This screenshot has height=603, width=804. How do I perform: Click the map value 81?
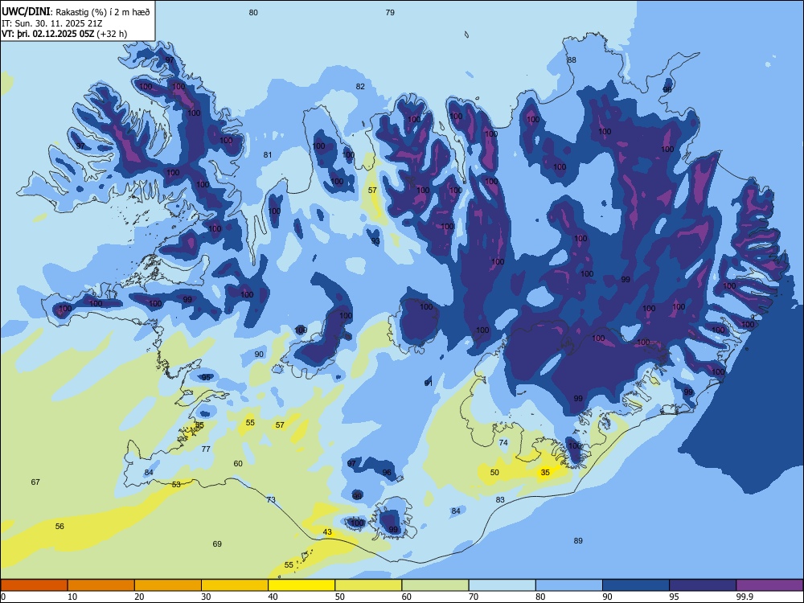click(268, 155)
